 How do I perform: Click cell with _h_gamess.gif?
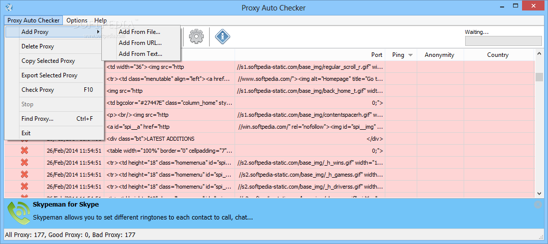[310, 175]
